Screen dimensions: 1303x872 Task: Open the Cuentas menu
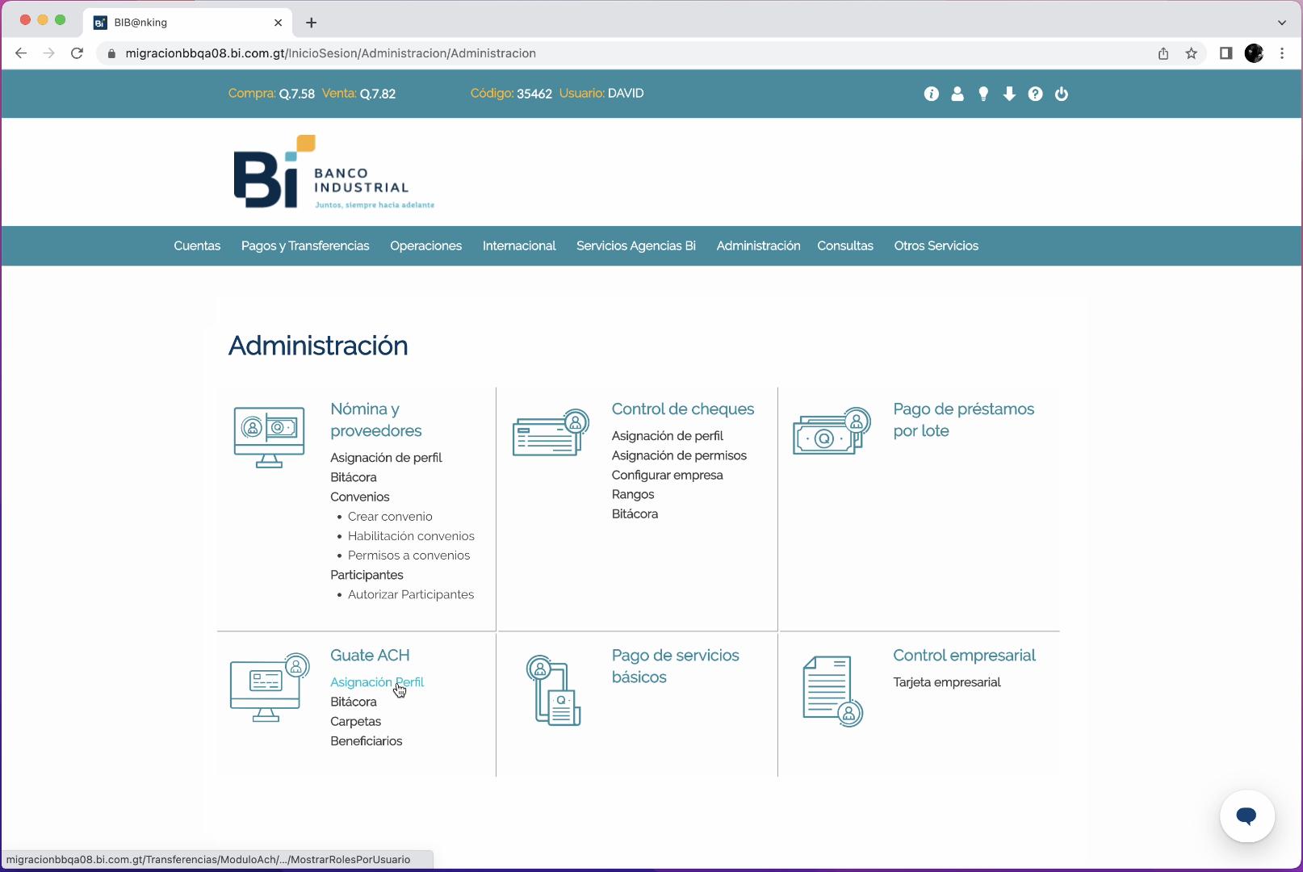click(197, 246)
